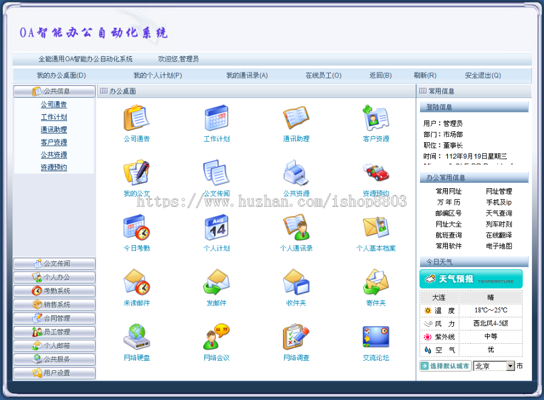Expand the 合同管理 sidebar section
The width and height of the screenshot is (544, 400).
[x=54, y=318]
